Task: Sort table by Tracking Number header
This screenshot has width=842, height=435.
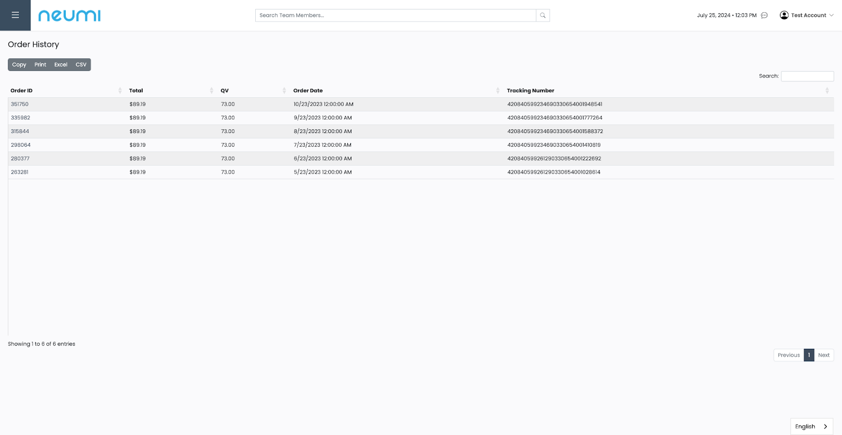Action: pos(530,90)
